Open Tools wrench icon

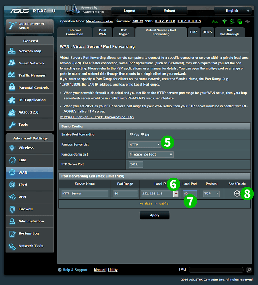coord(12,125)
